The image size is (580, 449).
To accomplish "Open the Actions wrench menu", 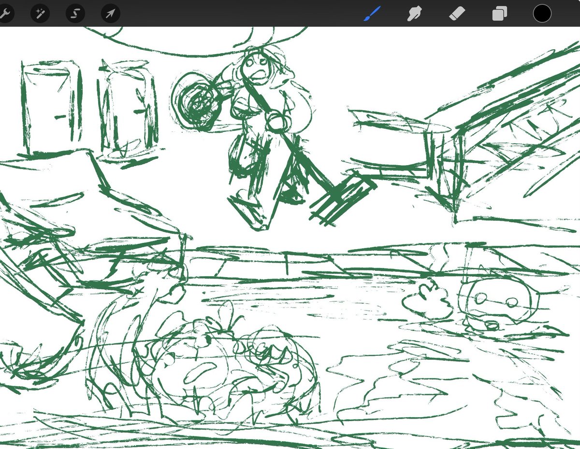I will (x=5, y=13).
